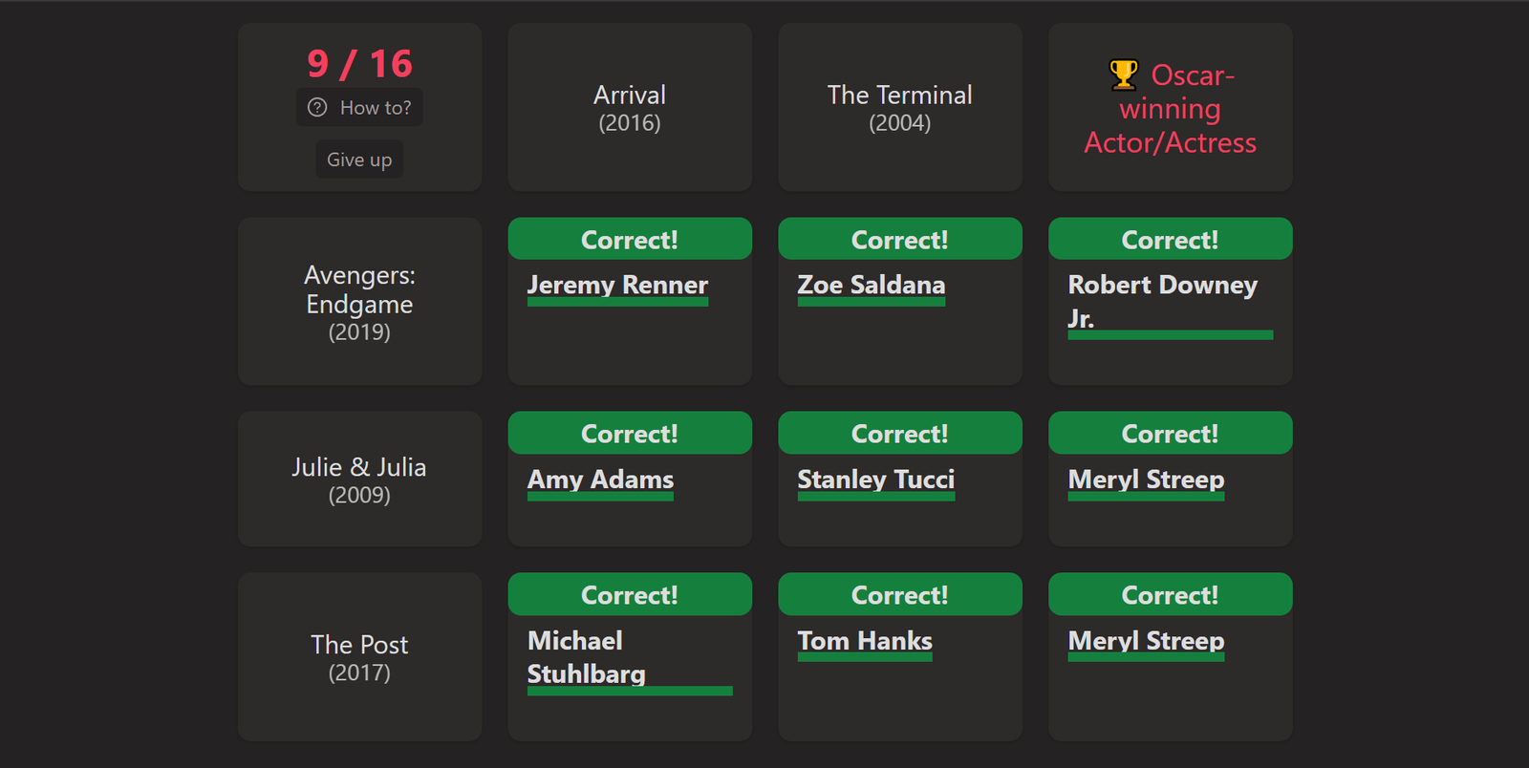Select the Julie & Julia (2009) row header

[359, 480]
